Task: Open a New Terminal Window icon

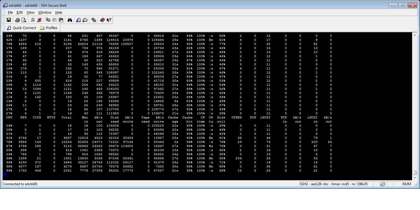Action: pyautogui.click(x=78, y=20)
